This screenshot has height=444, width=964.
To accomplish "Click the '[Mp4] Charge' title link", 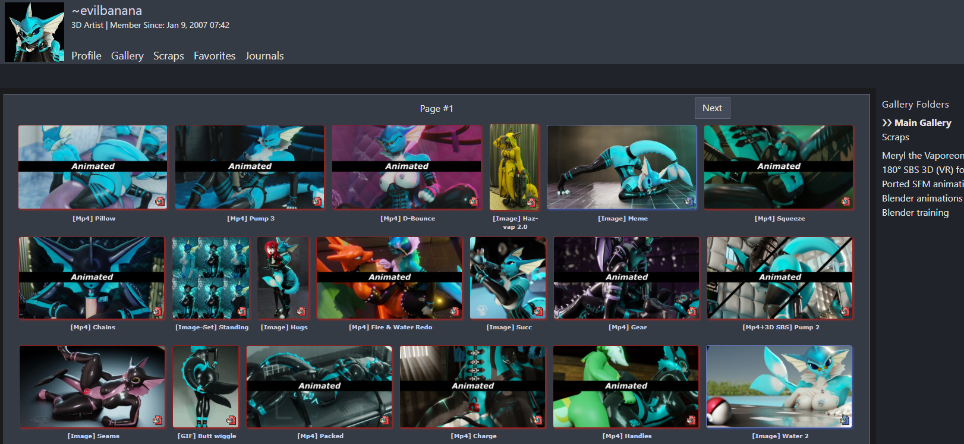I will tap(474, 436).
